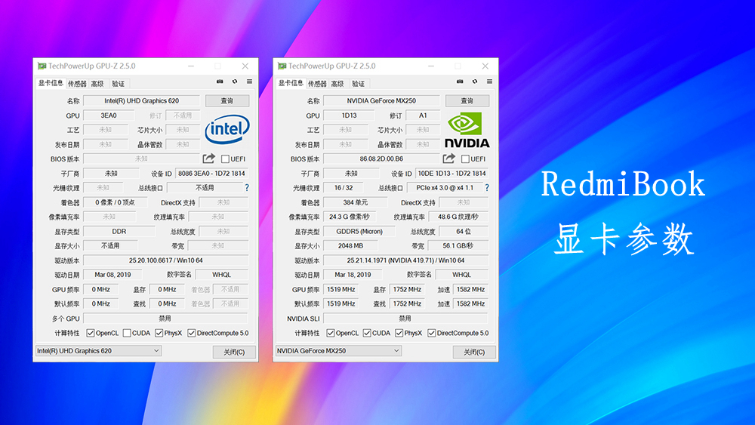Open the NVIDIA GeForce MX250 GPU dropdown
Screen dimensions: 755x425
click(x=338, y=351)
